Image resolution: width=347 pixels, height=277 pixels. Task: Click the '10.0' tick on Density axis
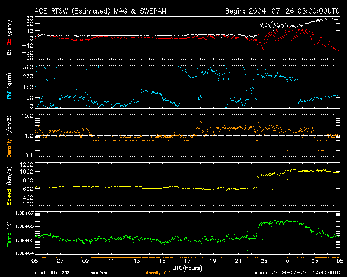click(x=27, y=116)
